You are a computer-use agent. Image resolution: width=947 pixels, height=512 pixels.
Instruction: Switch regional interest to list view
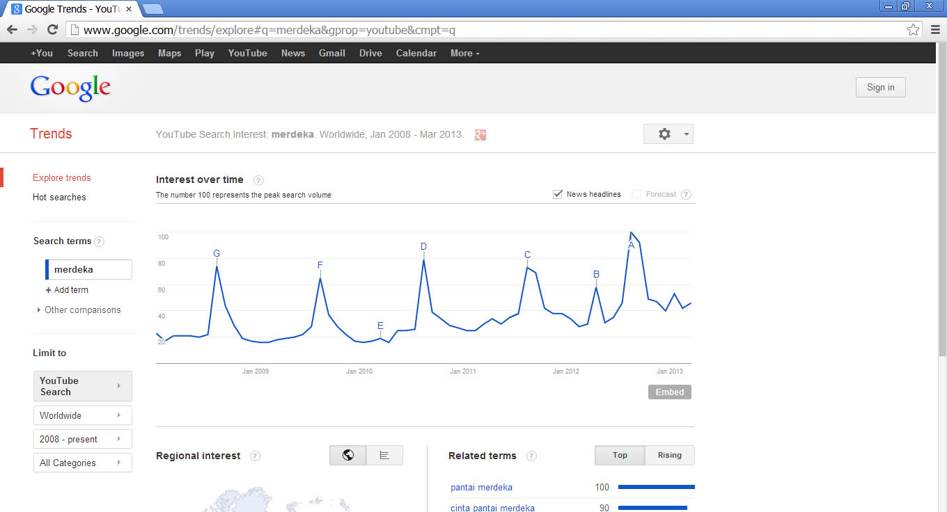[384, 456]
